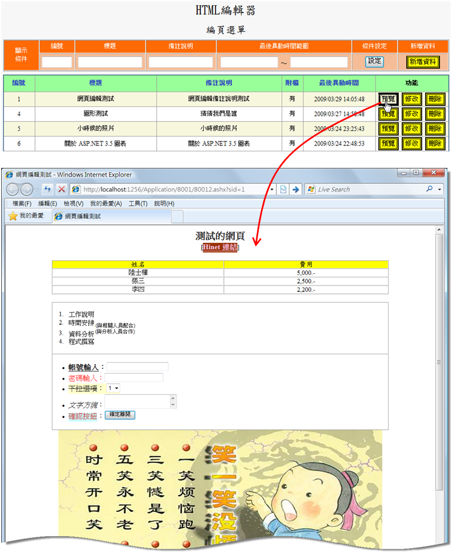The image size is (453, 554).
Task: Open a new blank browser tab
Action: pos(177,216)
